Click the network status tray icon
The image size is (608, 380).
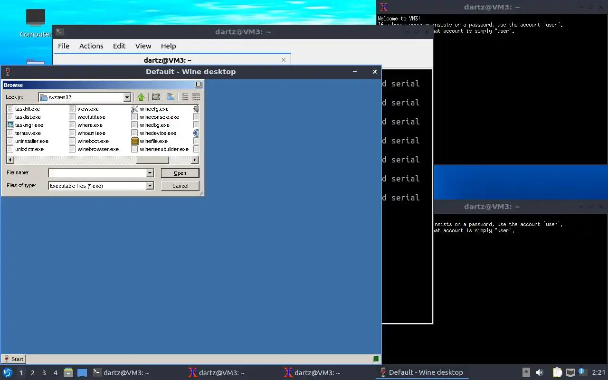[570, 372]
